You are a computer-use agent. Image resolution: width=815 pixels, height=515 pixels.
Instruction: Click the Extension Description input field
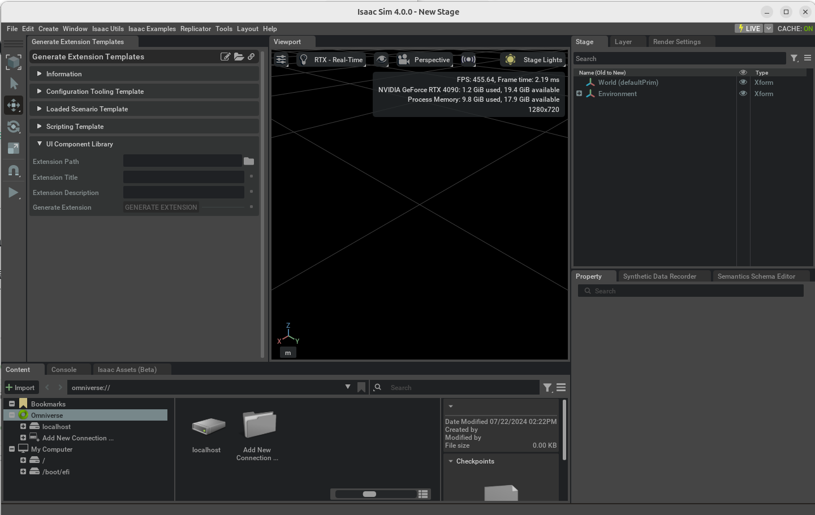coord(184,192)
